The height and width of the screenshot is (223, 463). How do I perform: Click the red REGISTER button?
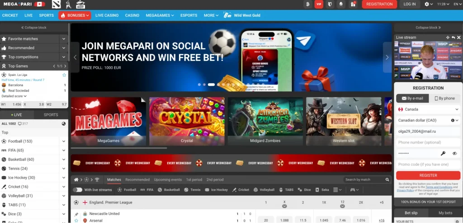[428, 175]
